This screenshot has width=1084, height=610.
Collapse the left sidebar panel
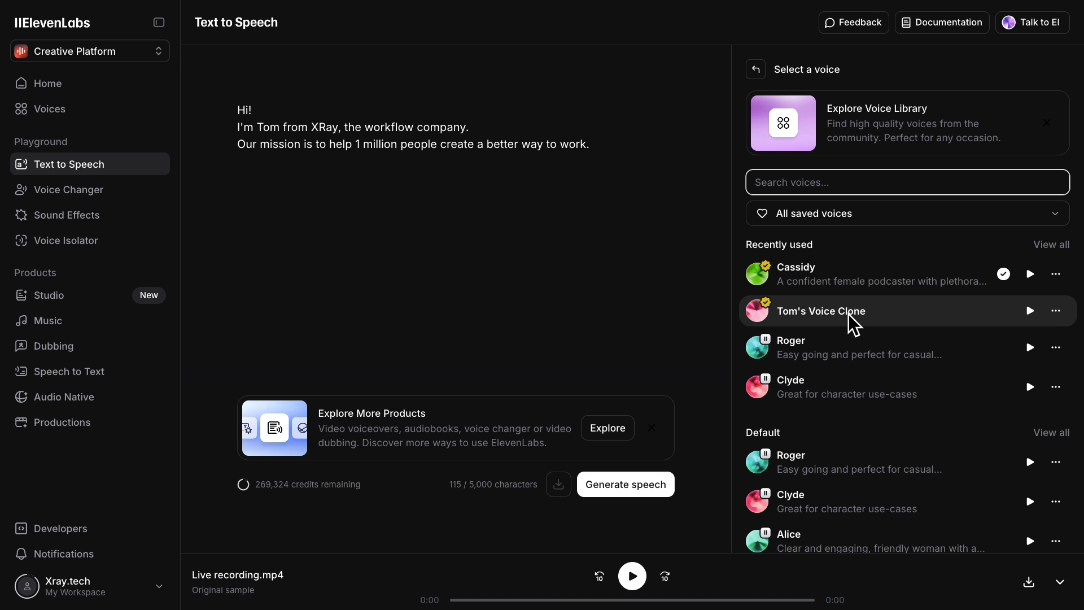pos(159,23)
